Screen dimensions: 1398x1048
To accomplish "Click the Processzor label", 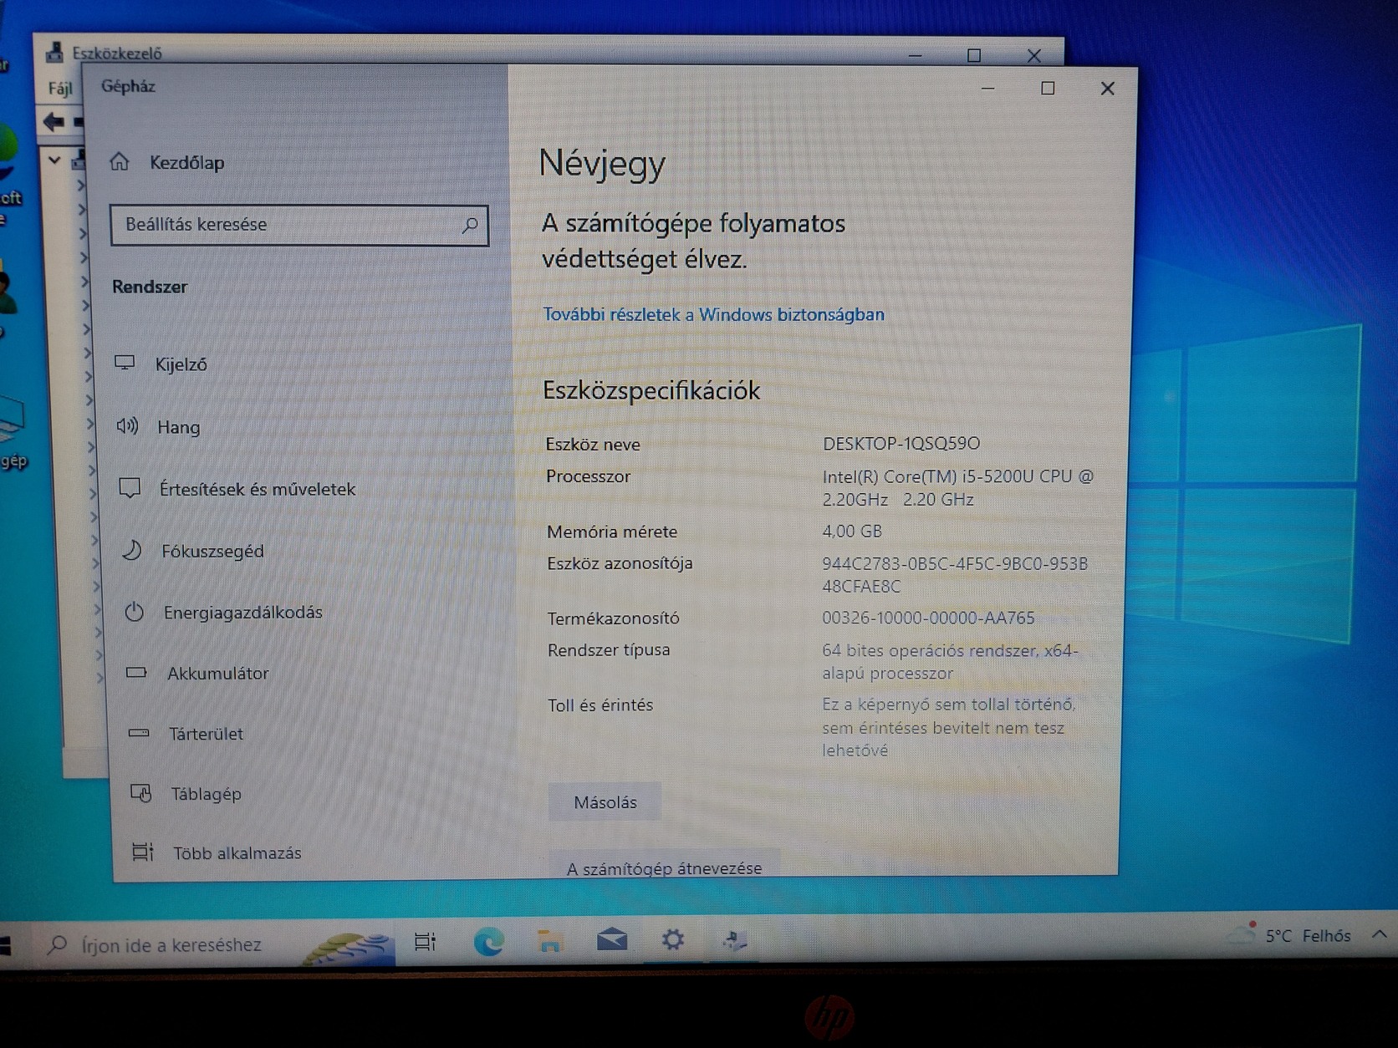I will (588, 476).
